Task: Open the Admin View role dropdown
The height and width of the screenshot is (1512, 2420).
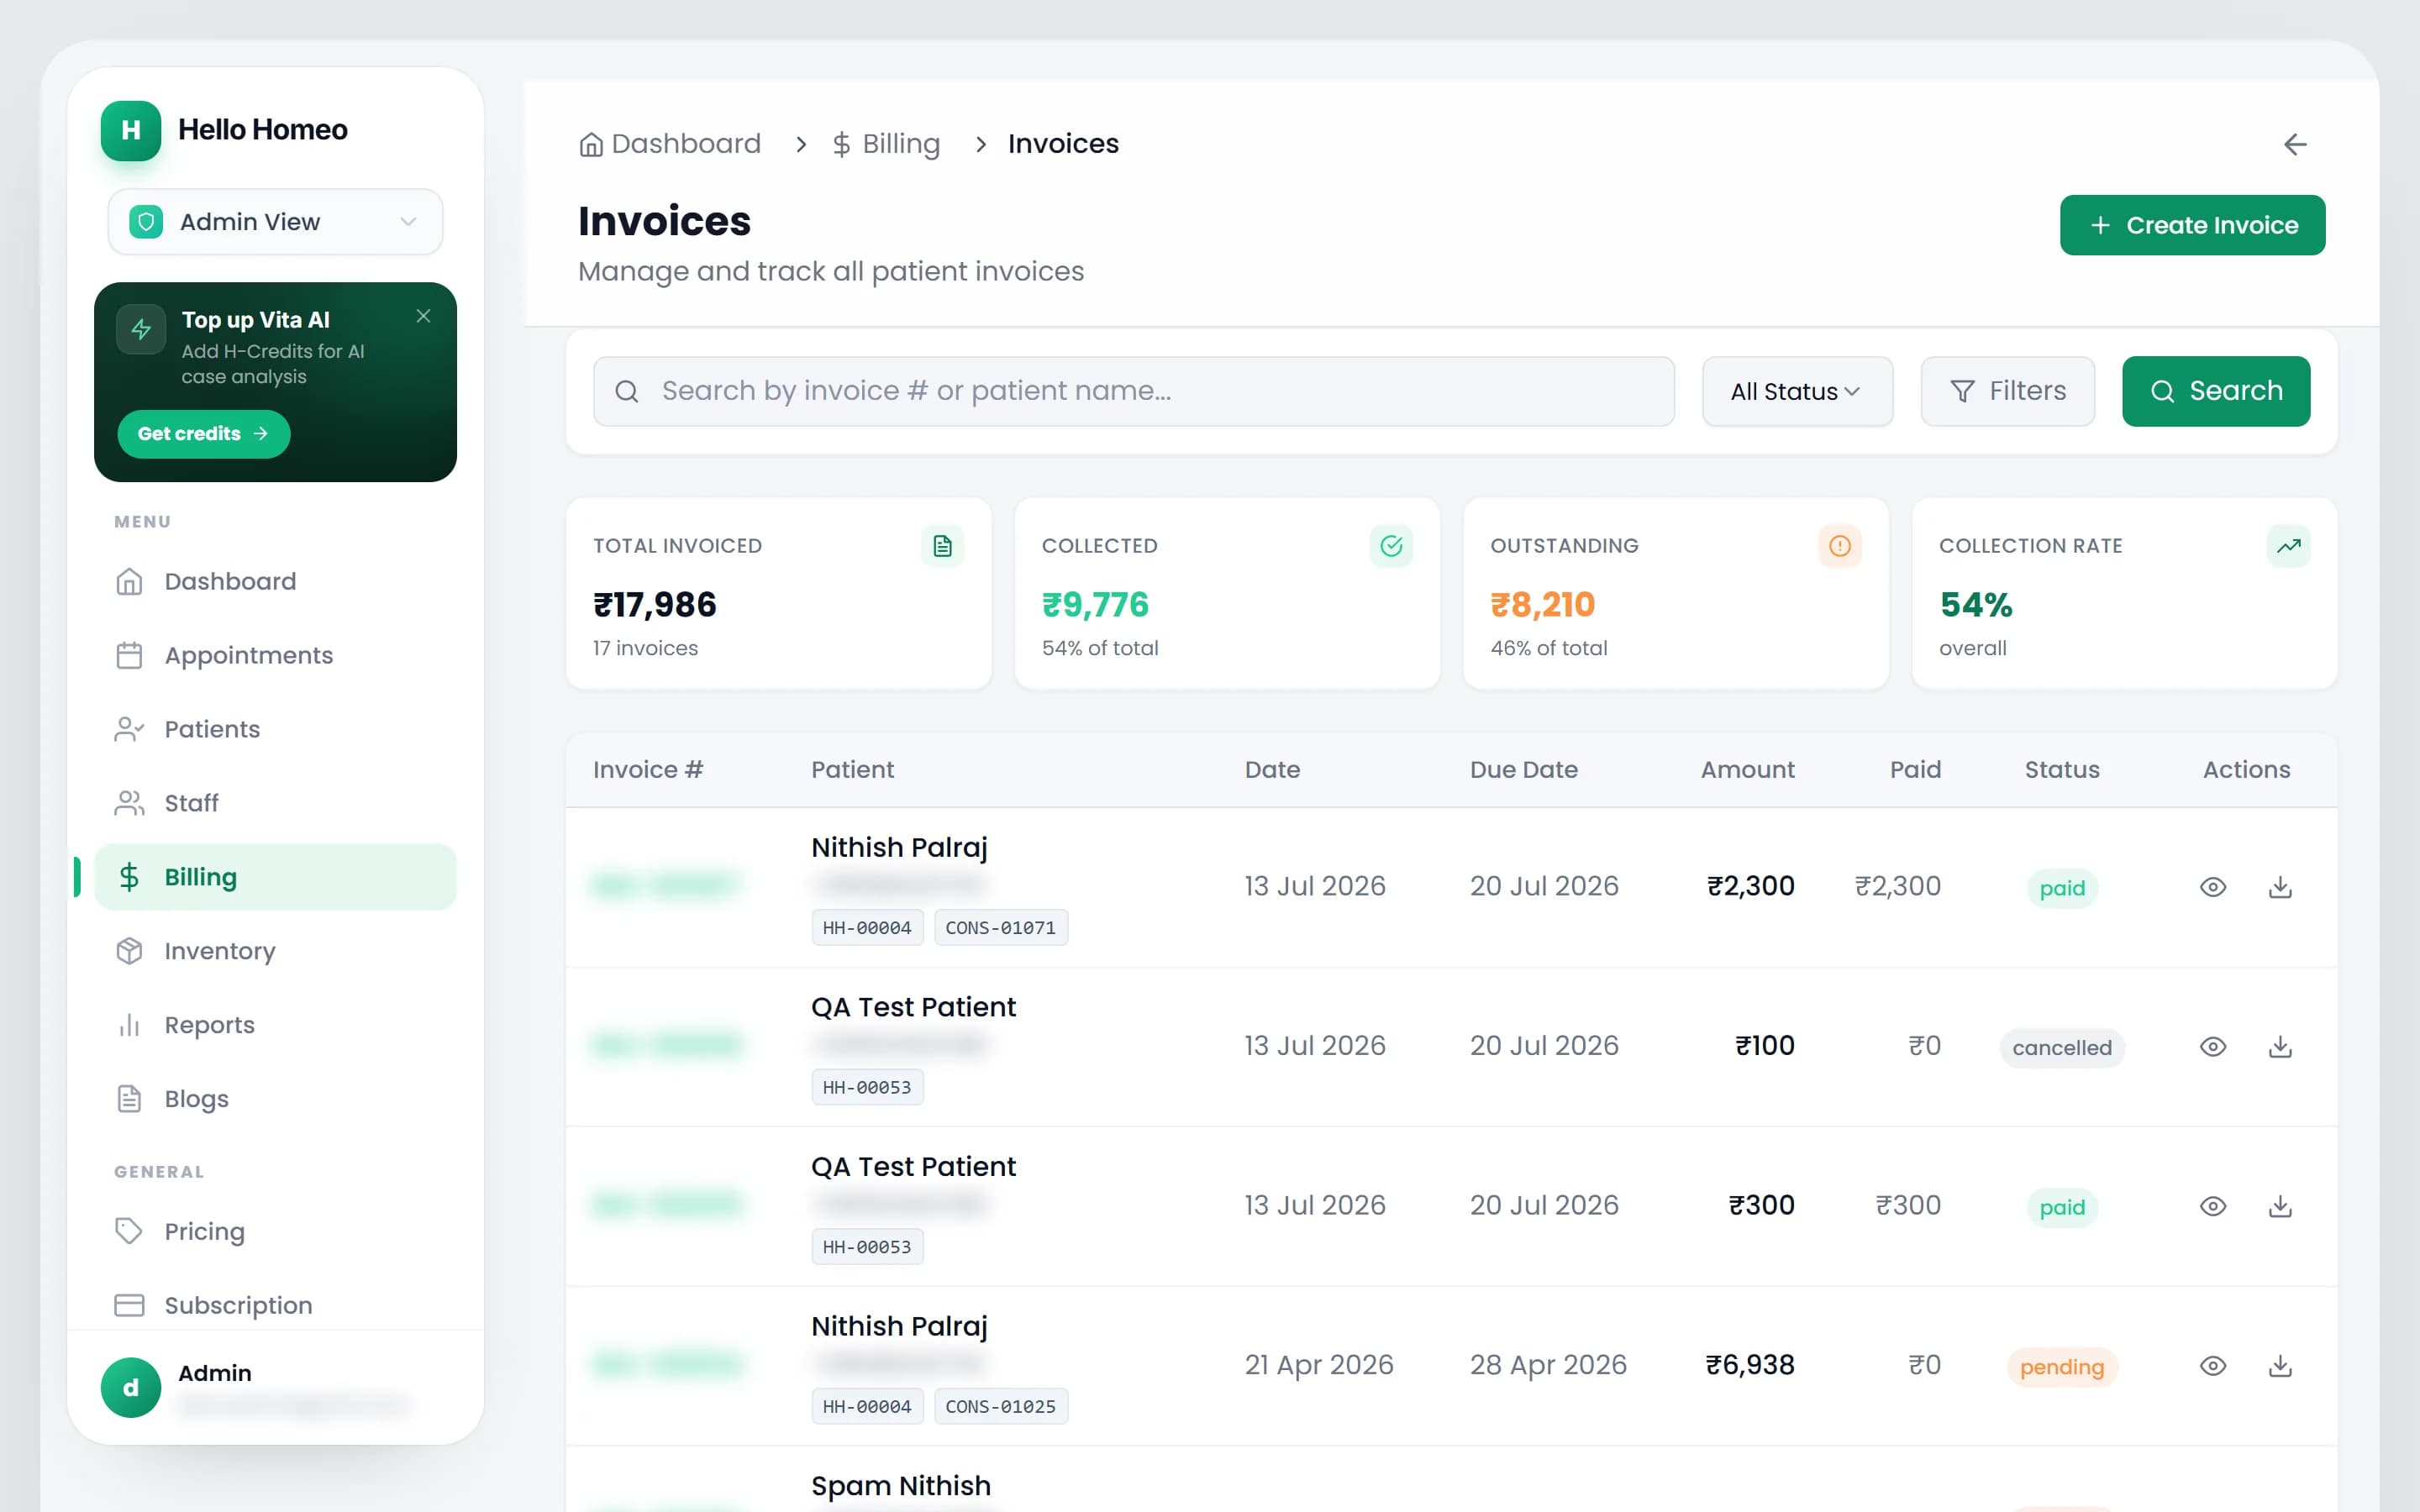Action: 275,222
